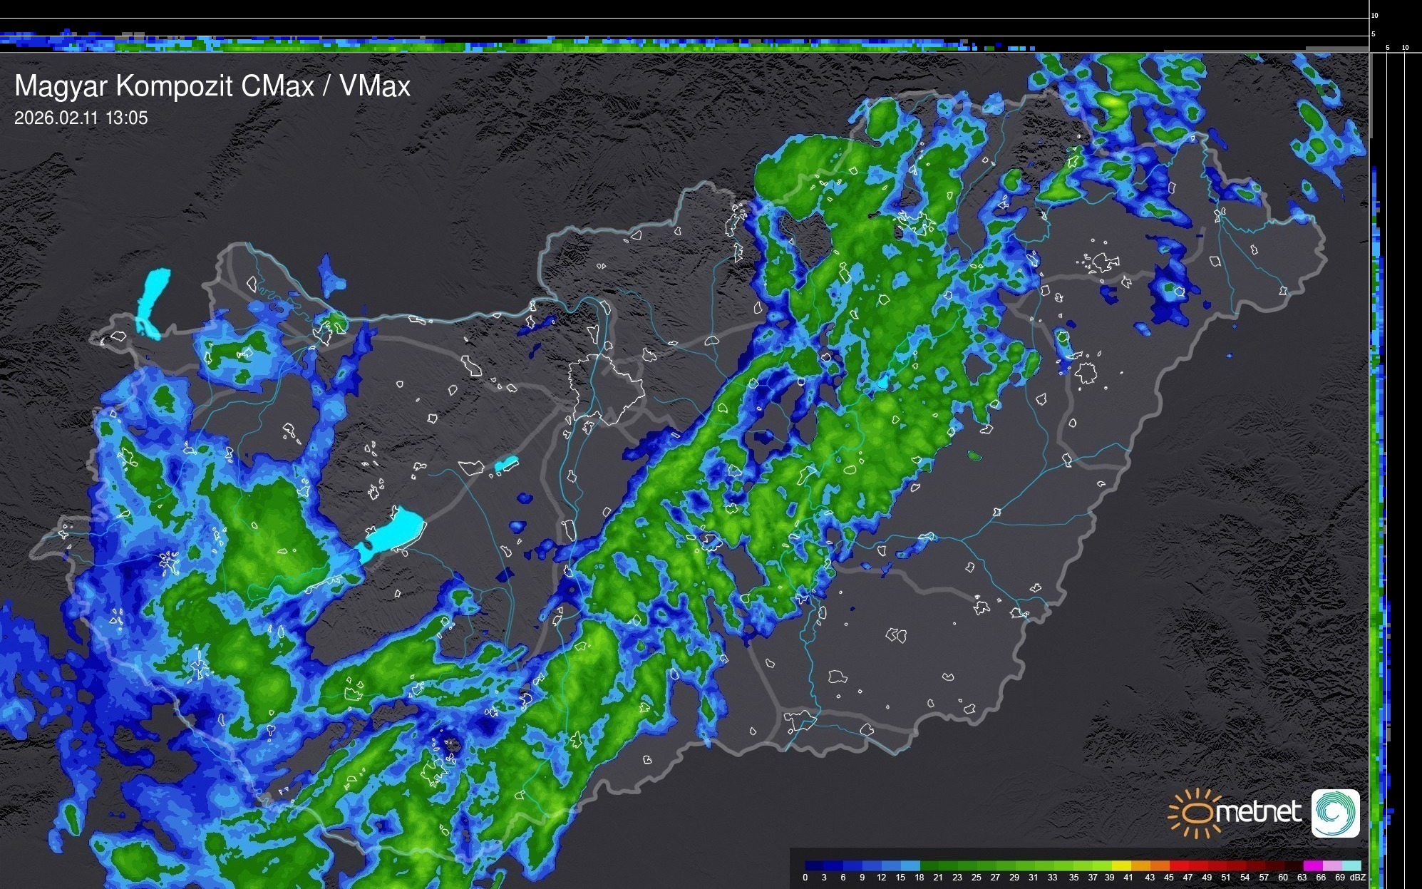This screenshot has height=889, width=1422.
Task: Click the top VMax panel 10 km label
Action: (1375, 15)
